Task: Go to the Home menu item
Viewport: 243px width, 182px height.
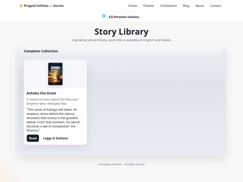Action: [132, 6]
